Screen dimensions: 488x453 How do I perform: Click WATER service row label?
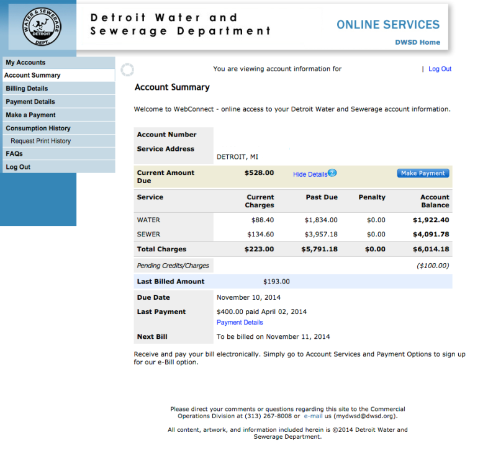pos(148,220)
